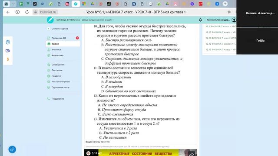Click the channel avatar on the video

pyautogui.click(x=89, y=153)
